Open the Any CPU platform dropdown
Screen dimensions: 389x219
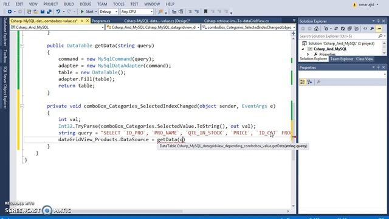pos(137,12)
